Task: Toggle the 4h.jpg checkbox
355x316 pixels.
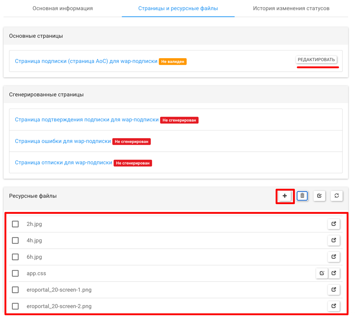Action: (15, 240)
